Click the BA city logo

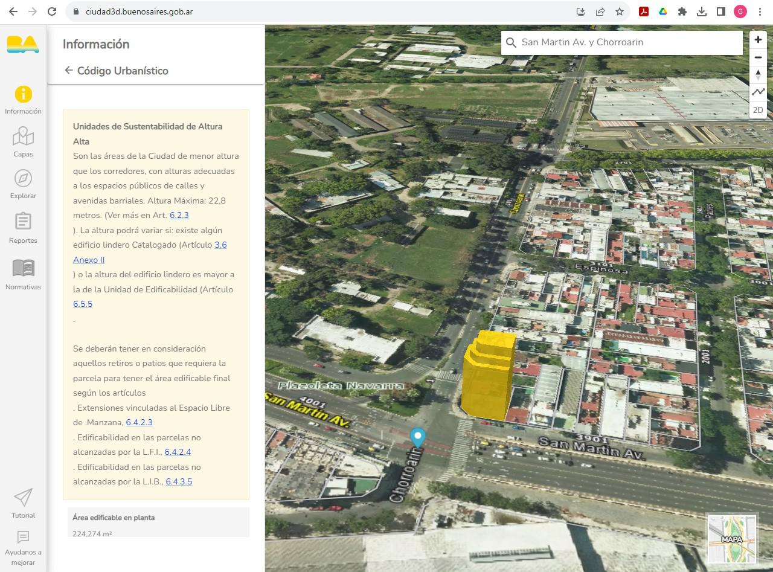click(x=23, y=44)
